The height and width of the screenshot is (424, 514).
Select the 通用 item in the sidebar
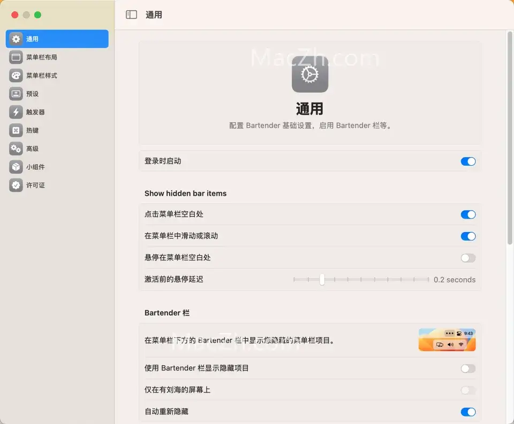click(x=57, y=39)
